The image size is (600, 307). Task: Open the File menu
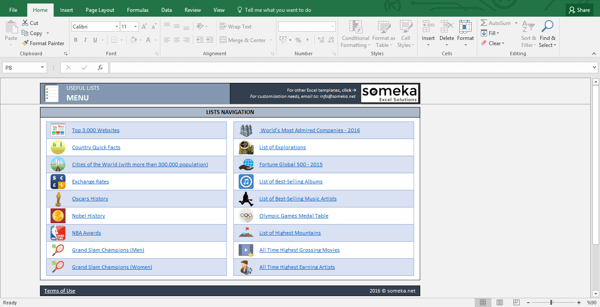tap(13, 10)
